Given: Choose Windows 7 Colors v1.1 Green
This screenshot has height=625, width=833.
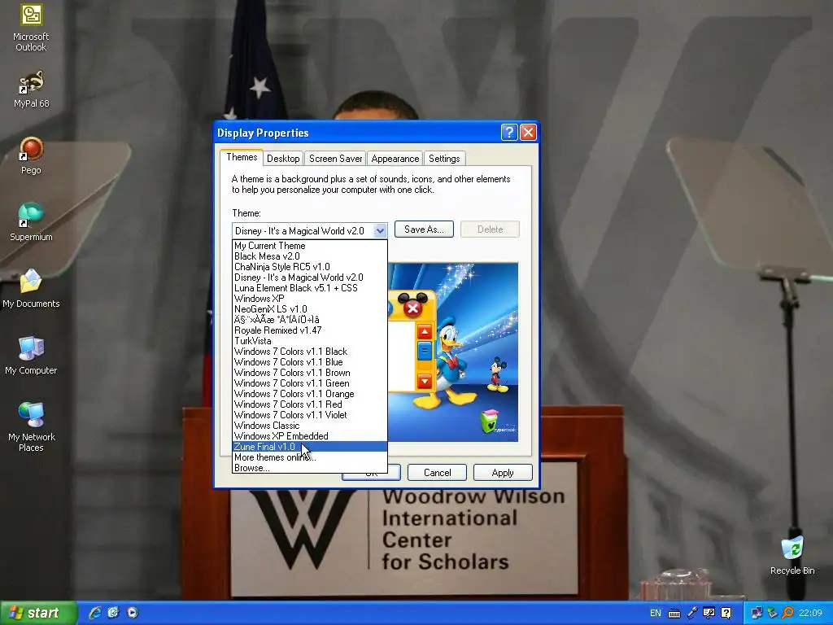Looking at the screenshot, I should point(310,383).
